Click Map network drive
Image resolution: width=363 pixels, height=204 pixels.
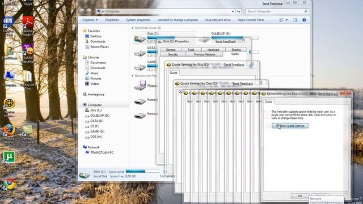pos(218,20)
